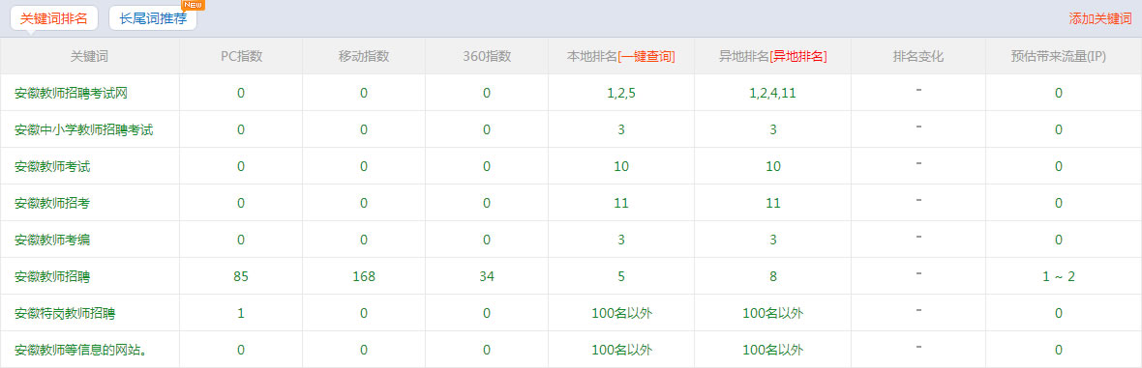Click the 360指数 column header
This screenshot has width=1142, height=368.
pos(487,56)
